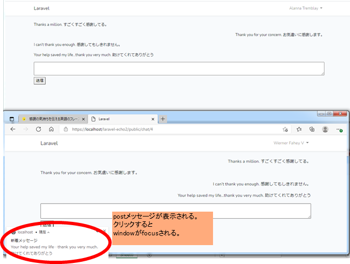This screenshot has width=350, height=264.
Task: Click message 'Thank you for your concern' in back window
Action: tap(279, 35)
